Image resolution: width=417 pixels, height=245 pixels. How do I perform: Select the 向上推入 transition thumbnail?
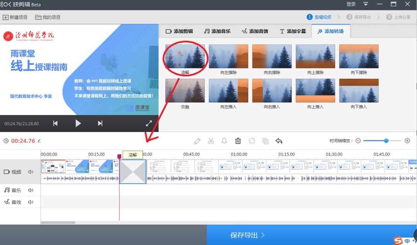tap(315, 91)
